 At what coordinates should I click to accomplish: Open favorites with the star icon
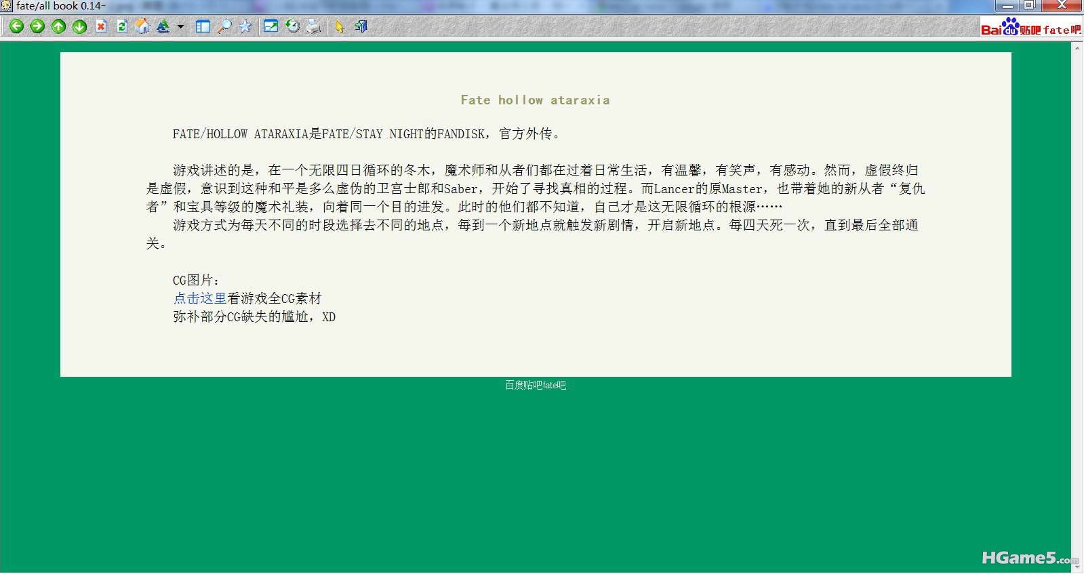coord(245,26)
